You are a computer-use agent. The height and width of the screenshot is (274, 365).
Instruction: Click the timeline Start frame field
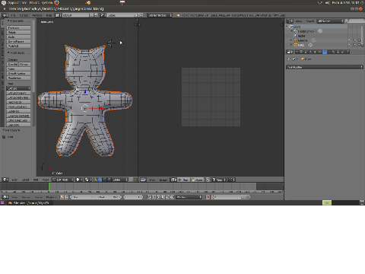[x=84, y=197]
